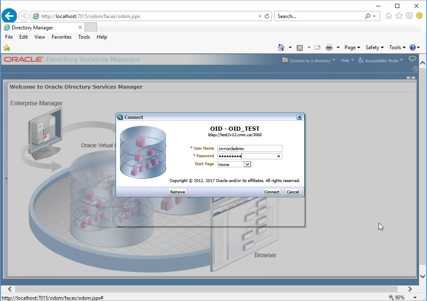Open the Start Page dropdown
427x301 pixels.
[247, 164]
